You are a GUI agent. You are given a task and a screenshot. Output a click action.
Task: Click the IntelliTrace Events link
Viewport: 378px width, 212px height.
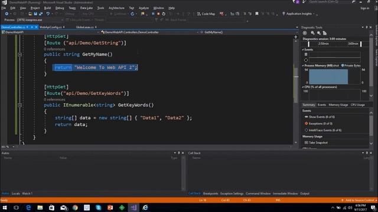(x=325, y=130)
